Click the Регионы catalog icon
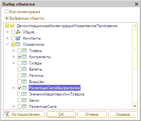The height and width of the screenshot is (121, 141). click(24, 76)
